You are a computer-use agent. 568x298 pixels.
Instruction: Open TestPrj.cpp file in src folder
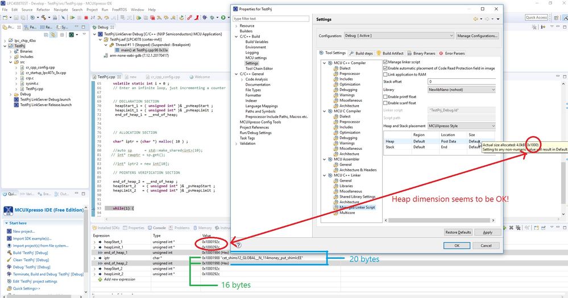(35, 89)
